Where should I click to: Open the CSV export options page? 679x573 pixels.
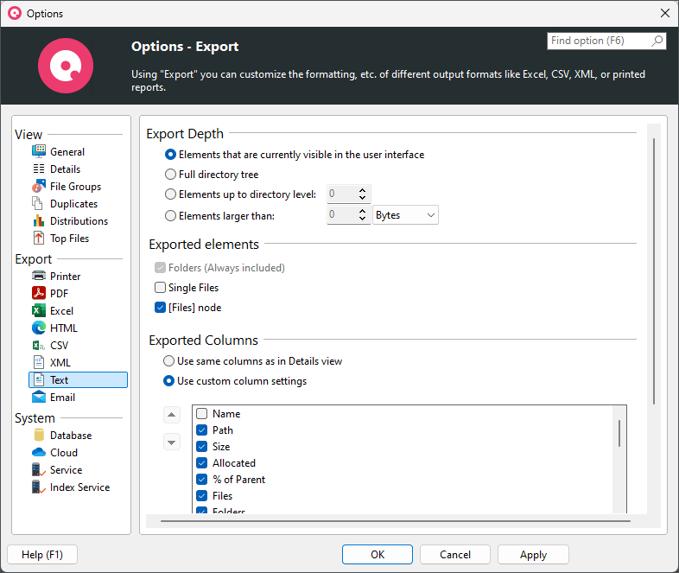(x=59, y=346)
